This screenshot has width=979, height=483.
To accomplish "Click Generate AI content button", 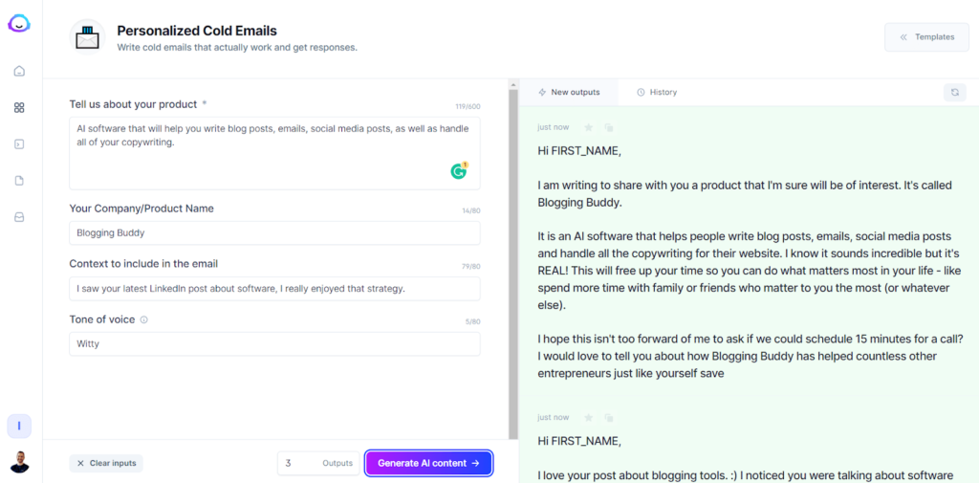I will pyautogui.click(x=428, y=463).
